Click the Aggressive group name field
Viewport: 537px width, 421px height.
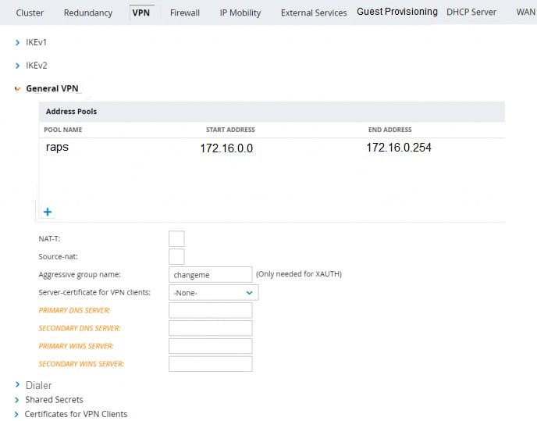(x=210, y=274)
